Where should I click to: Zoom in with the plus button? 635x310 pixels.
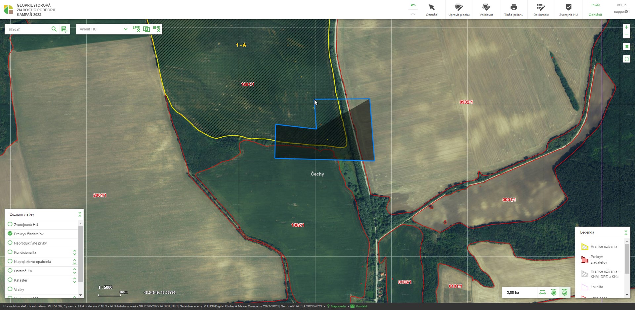[626, 27]
